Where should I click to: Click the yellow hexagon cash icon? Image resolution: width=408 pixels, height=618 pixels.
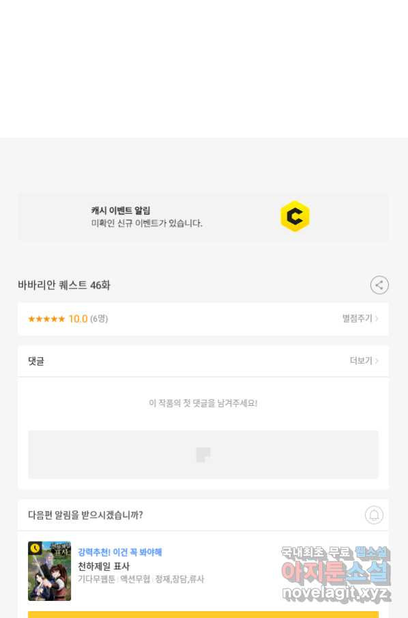tap(295, 216)
